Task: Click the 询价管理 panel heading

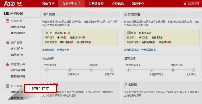Action: pyautogui.click(x=49, y=15)
